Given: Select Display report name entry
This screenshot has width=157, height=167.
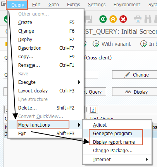Looking at the screenshot, I should tap(117, 142).
